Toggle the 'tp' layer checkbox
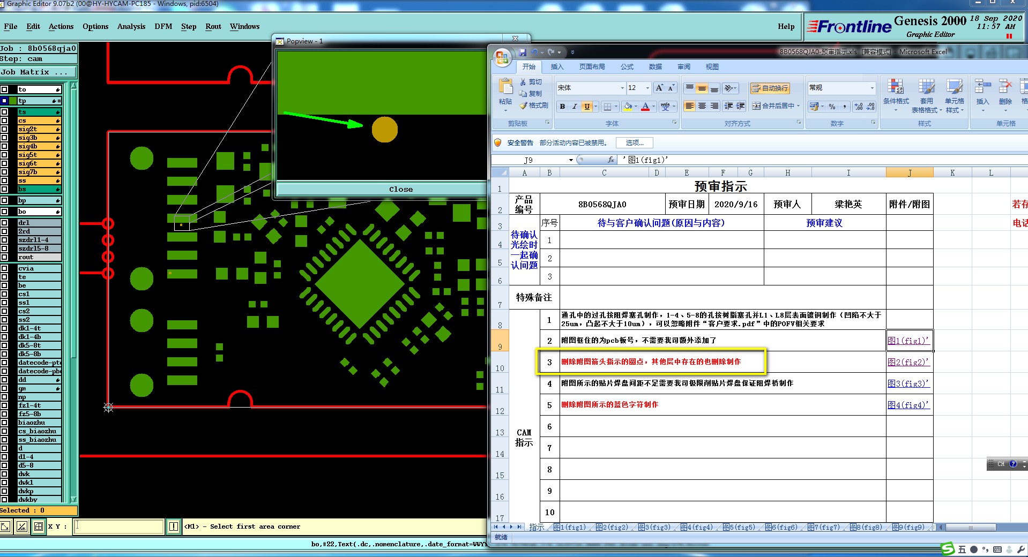This screenshot has width=1028, height=557. pos(4,101)
